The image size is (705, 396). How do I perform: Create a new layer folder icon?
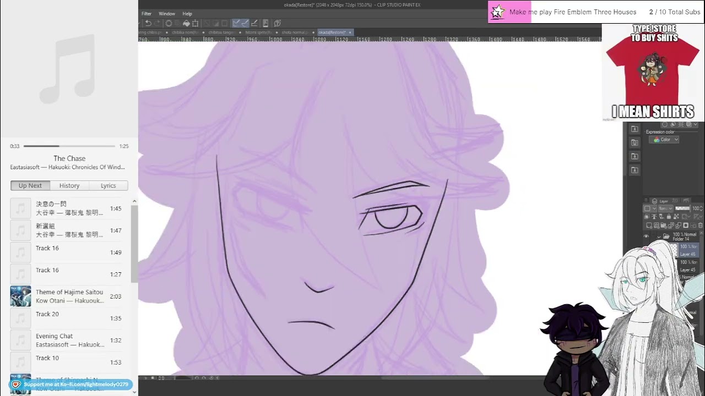tap(664, 226)
